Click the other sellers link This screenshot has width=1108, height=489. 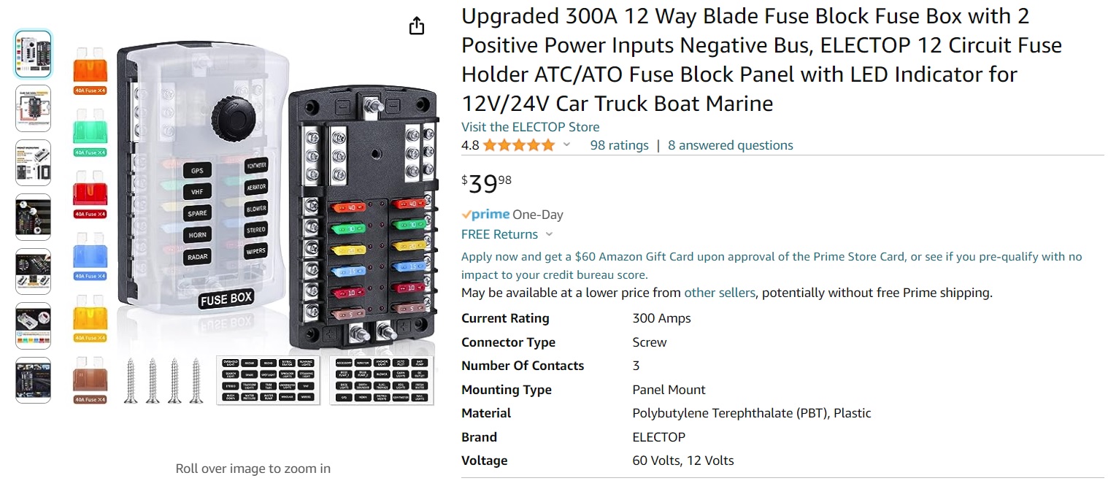719,293
